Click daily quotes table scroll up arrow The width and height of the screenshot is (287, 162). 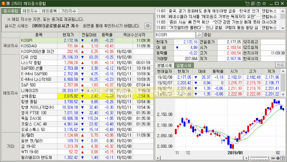pos(283,71)
